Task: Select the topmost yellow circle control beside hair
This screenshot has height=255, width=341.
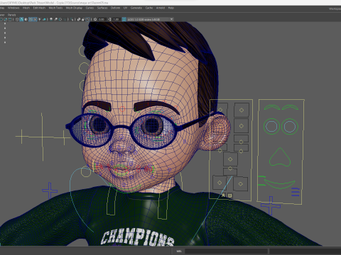Action: (x=82, y=51)
